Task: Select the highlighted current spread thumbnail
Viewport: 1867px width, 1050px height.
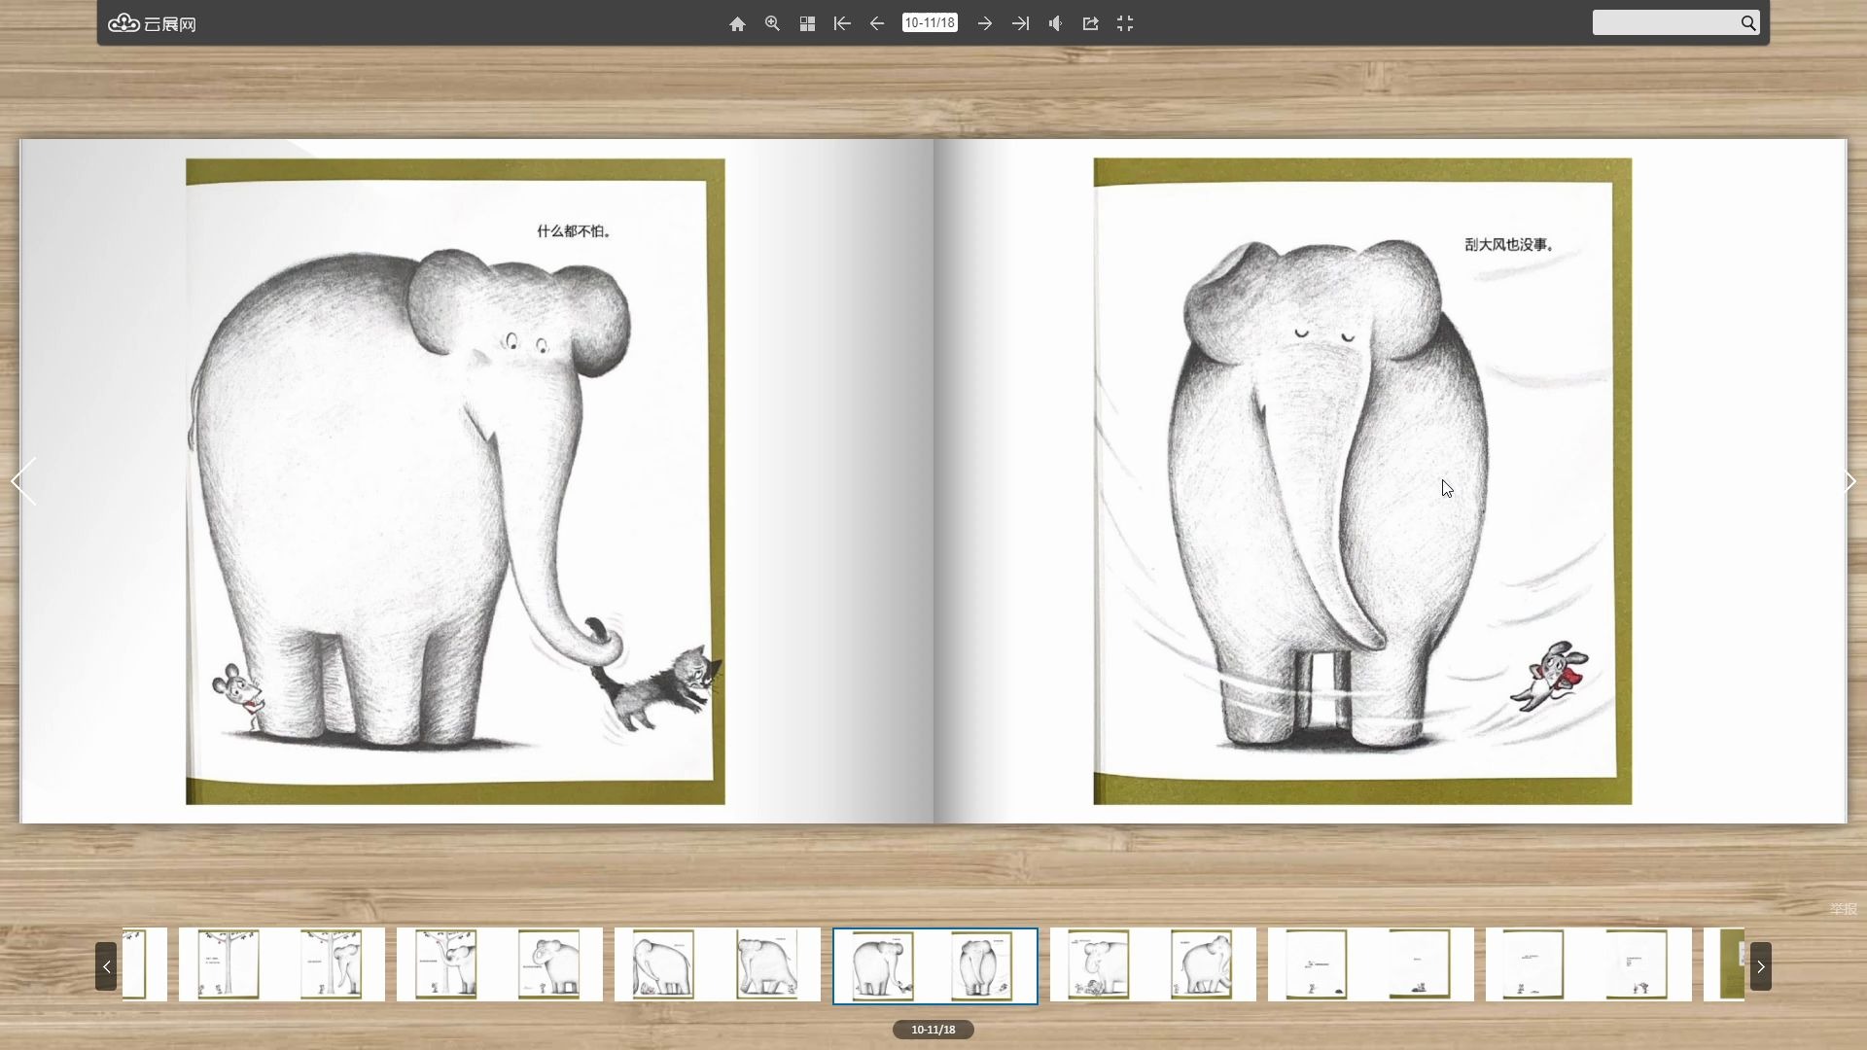Action: tap(935, 965)
